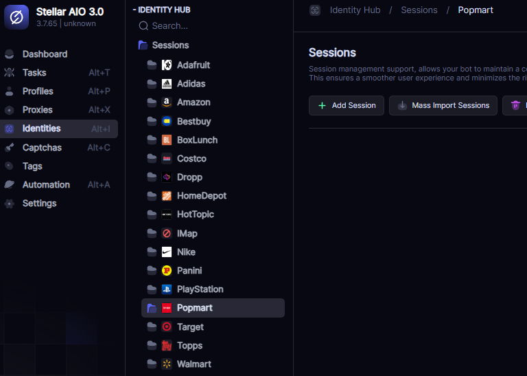Collapse the Sessions root folder
Image resolution: width=527 pixels, height=376 pixels.
[x=143, y=45]
